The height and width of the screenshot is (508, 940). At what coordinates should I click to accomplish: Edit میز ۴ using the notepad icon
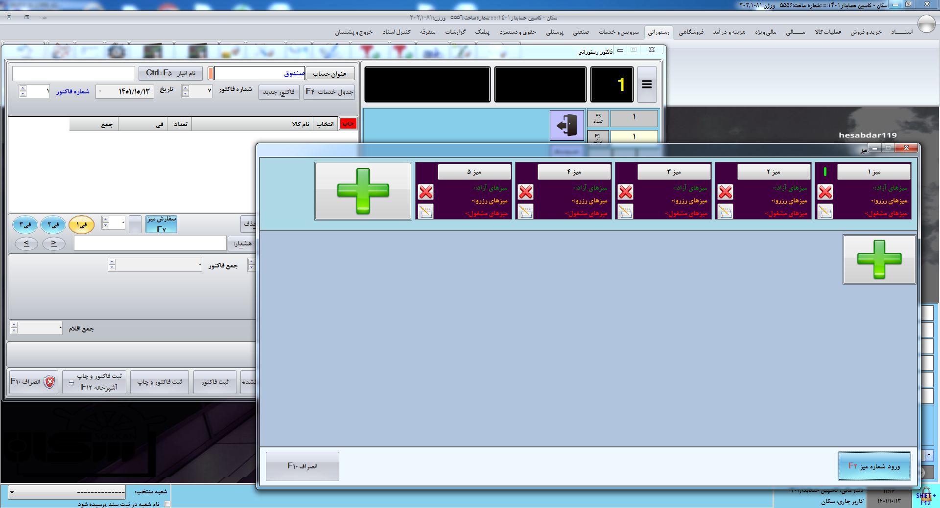526,211
